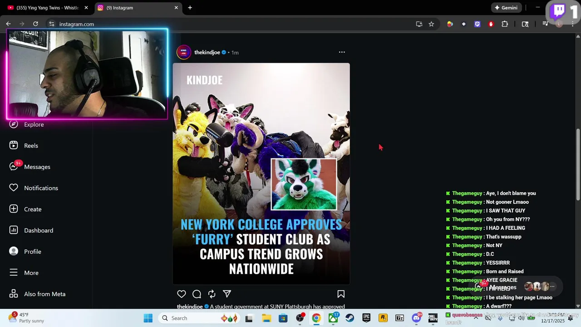Open Also from Meta menu
Viewport: 581px width, 327px height.
[44, 294]
